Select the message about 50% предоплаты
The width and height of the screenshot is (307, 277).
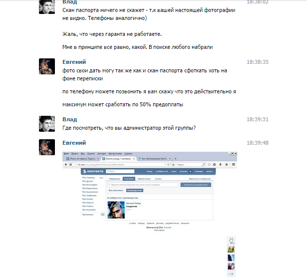pyautogui.click(x=123, y=104)
